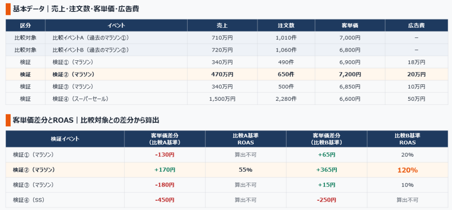Screen dimensions: 452x210
Task: Click the +365円 difference value
Action: 327,170
